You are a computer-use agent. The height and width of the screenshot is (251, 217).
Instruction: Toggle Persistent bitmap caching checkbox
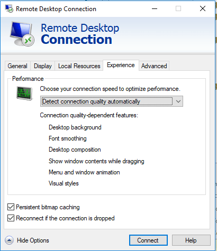coord(11,207)
